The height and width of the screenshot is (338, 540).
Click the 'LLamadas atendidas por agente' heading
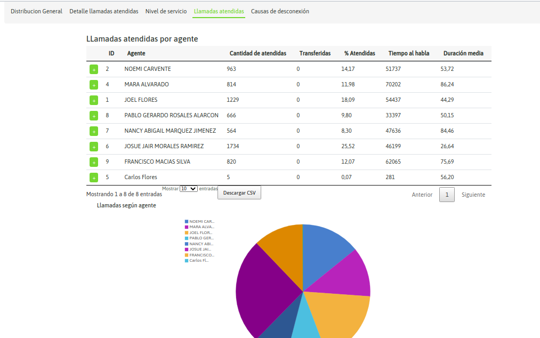(142, 39)
